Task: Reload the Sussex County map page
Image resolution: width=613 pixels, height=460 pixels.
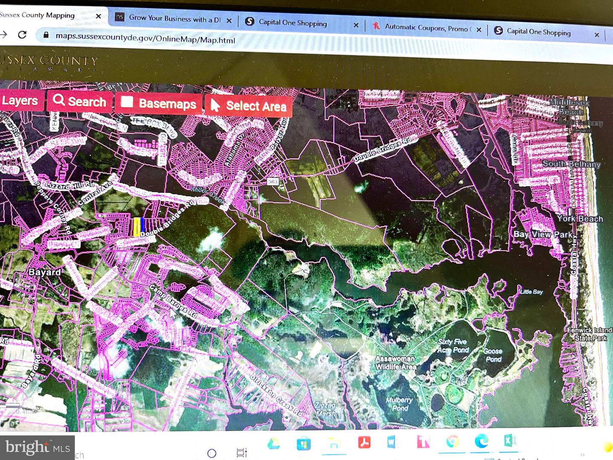Action: pyautogui.click(x=22, y=35)
